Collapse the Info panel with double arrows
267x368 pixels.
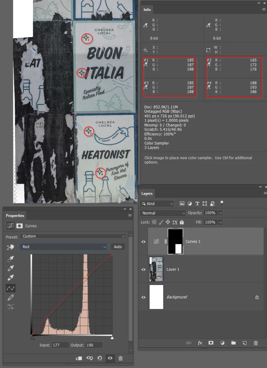(259, 3)
